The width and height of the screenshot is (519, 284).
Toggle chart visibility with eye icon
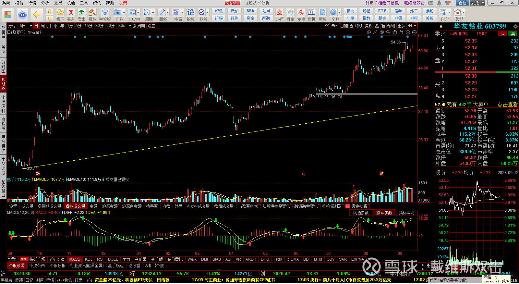[382, 32]
